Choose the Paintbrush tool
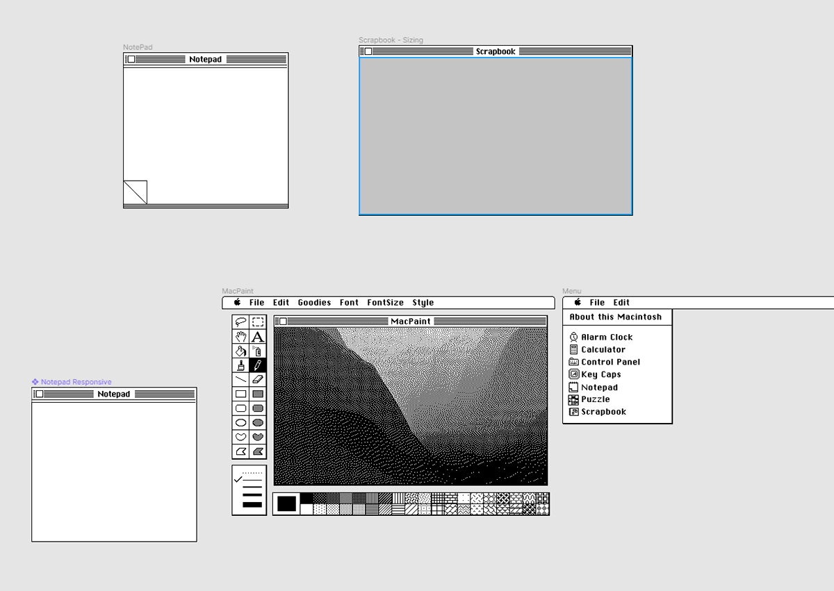Screen dimensions: 834x591 click(241, 365)
